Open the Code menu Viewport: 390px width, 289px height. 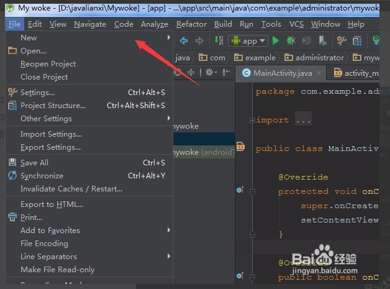[x=124, y=24]
